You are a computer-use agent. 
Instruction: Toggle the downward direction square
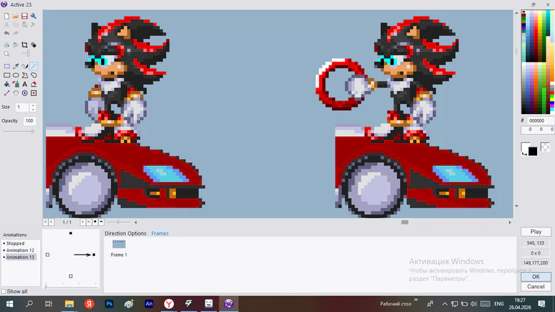tap(71, 276)
